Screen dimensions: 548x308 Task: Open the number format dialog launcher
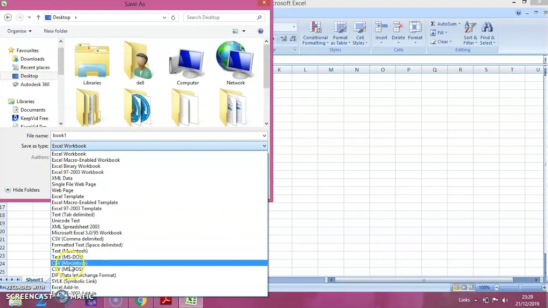295,50
